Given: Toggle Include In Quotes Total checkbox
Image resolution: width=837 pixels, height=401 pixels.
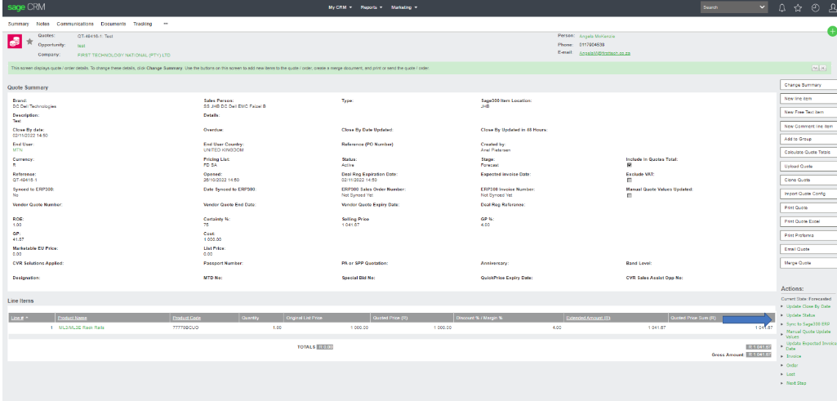Looking at the screenshot, I should (x=629, y=165).
